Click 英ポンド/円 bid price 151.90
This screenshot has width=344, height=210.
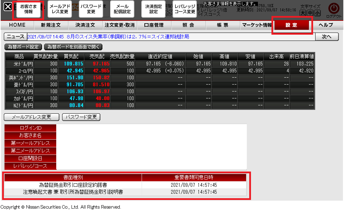tap(75, 78)
